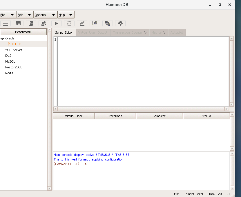
Task: Collapse the Oracle tree node triangle
Action: tap(2, 39)
